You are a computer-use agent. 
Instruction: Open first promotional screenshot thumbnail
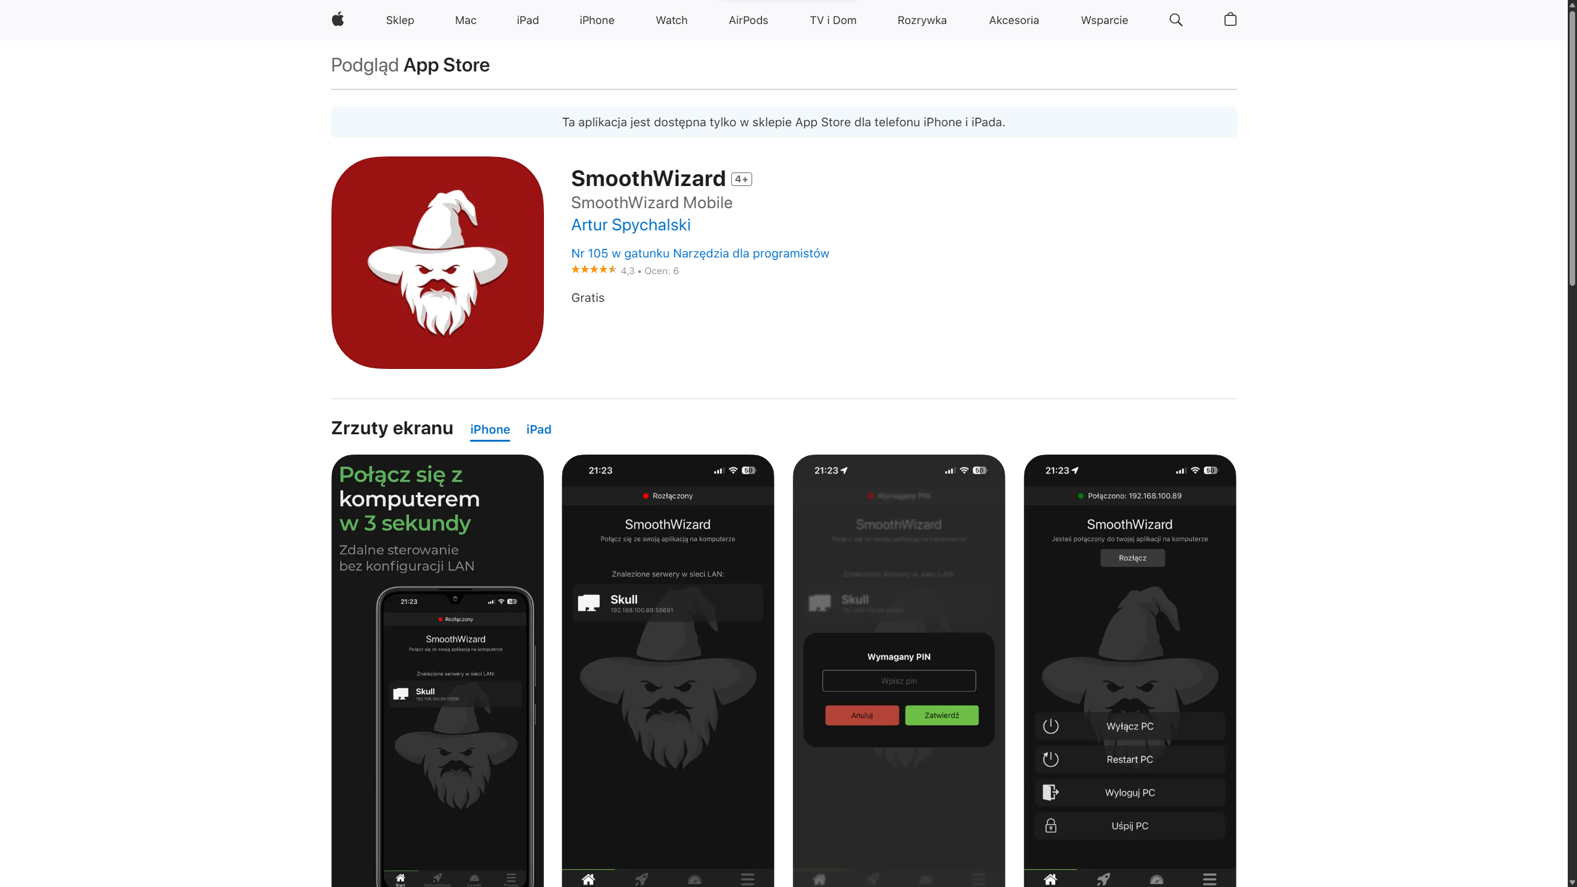click(x=437, y=670)
